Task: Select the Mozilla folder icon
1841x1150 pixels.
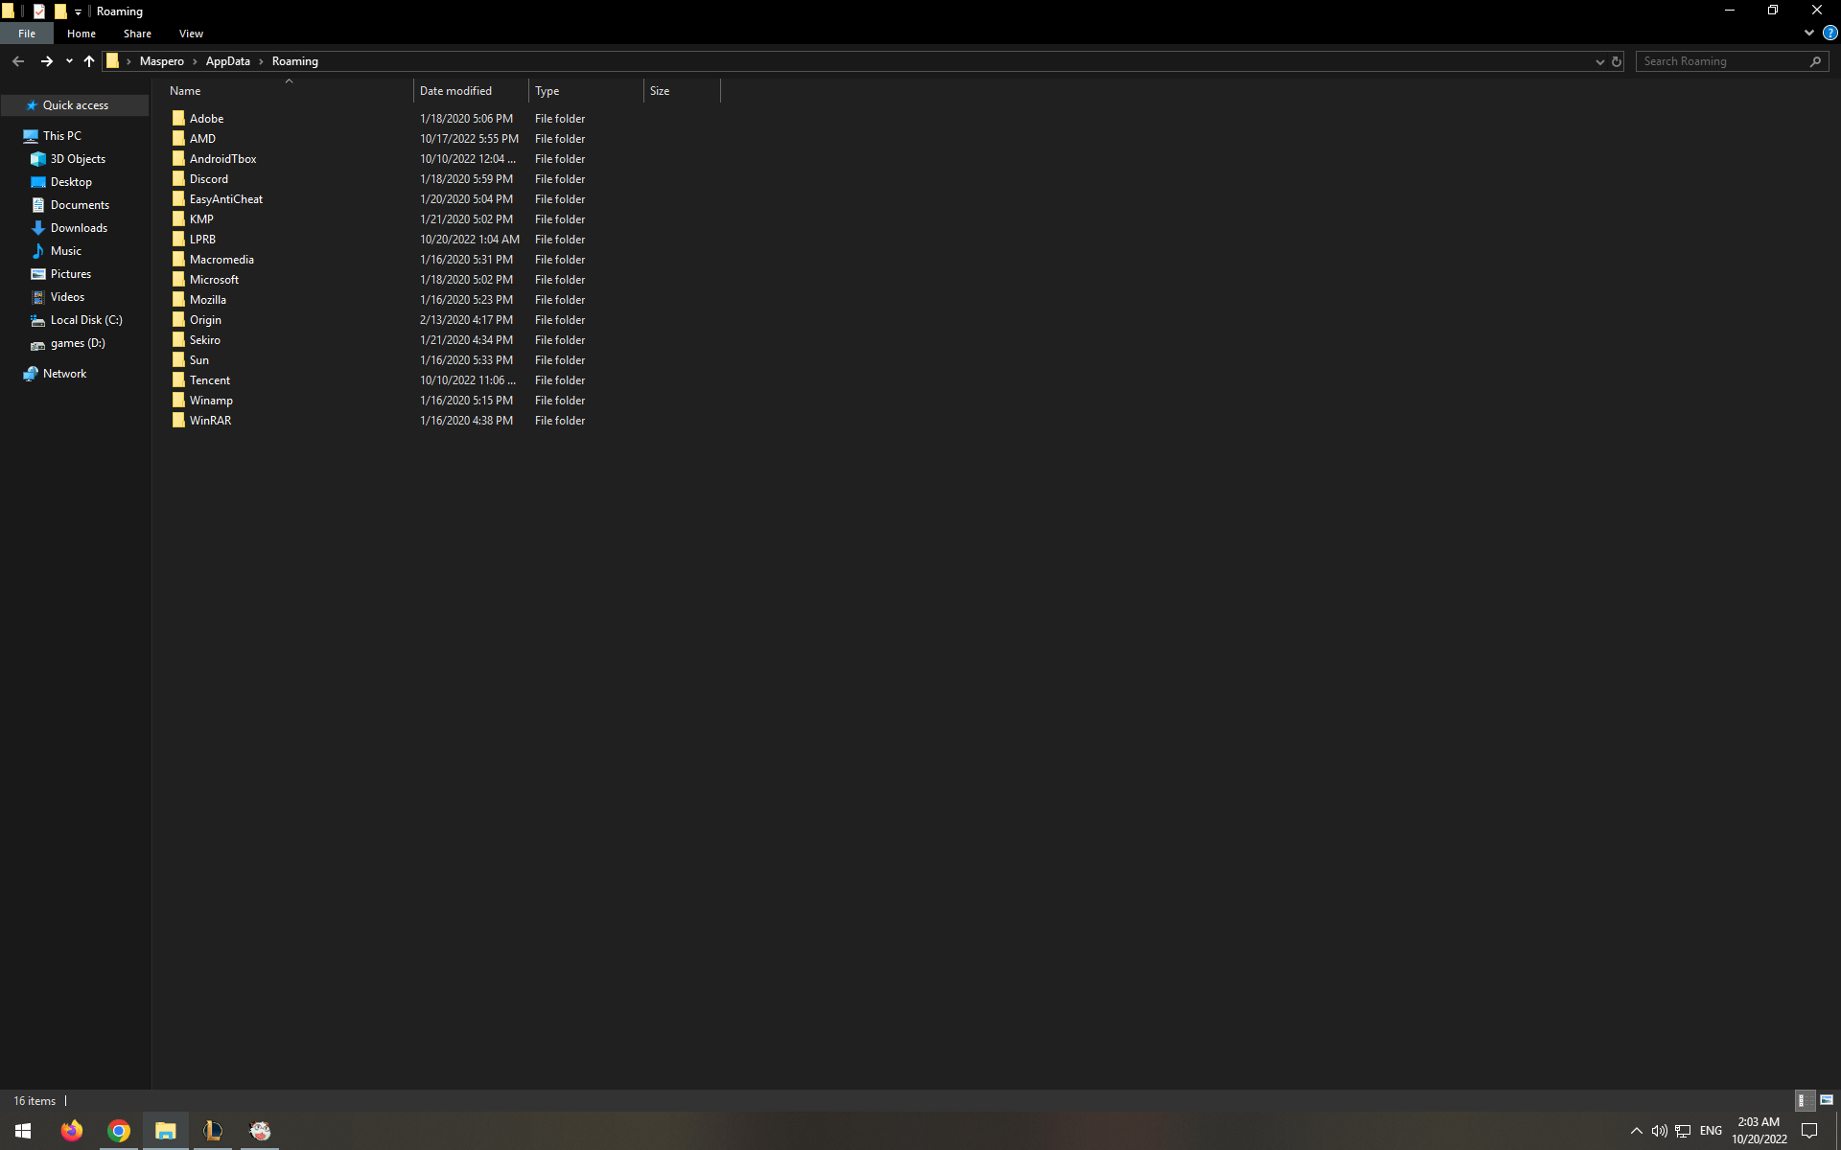Action: click(x=178, y=300)
